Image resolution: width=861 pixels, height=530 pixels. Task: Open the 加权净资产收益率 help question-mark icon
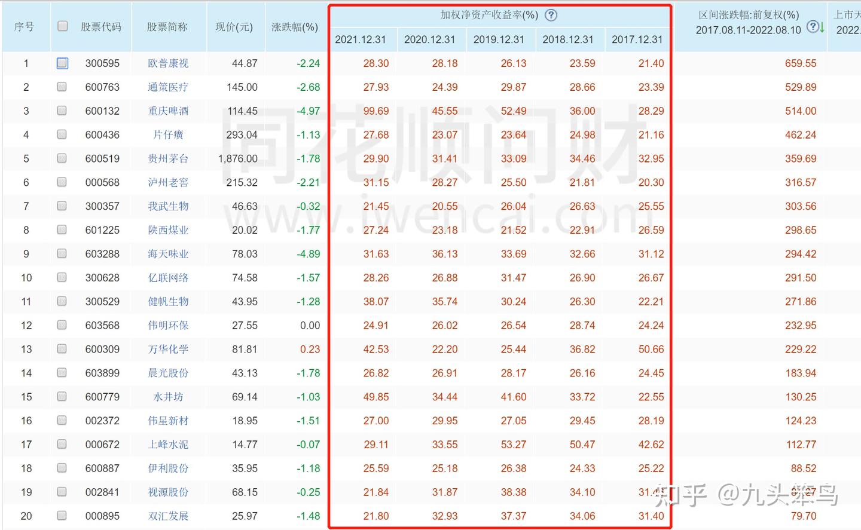pos(550,16)
